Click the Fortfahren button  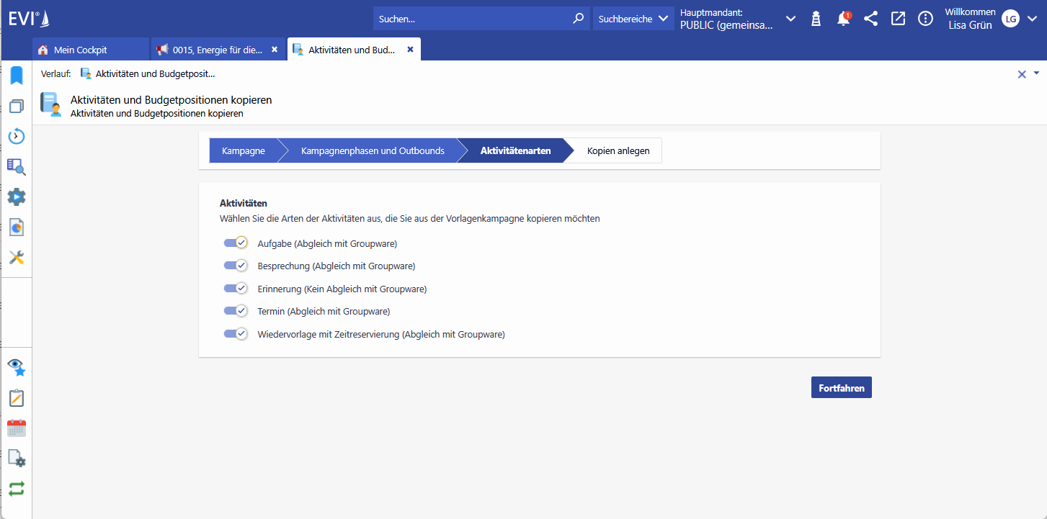click(841, 388)
